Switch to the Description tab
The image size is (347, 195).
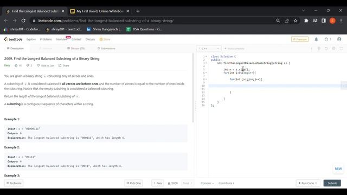pyautogui.click(x=15, y=48)
